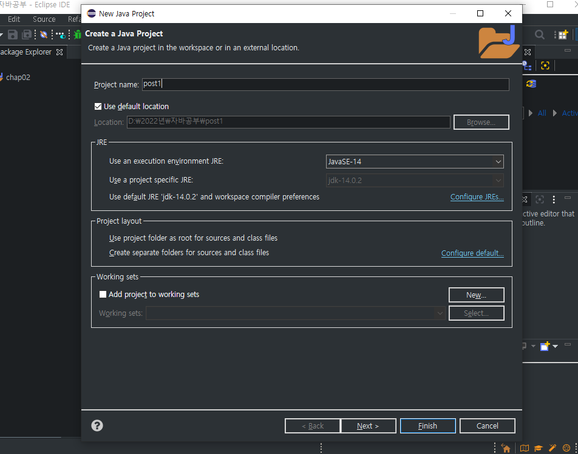This screenshot has width=578, height=454.
Task: Click the Browse... button
Action: point(481,122)
